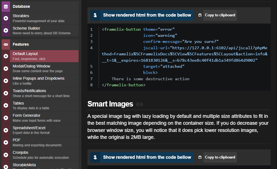The image size is (277, 169).
Task: Click the clipboard icon above the framelix-button code
Action: pos(200,15)
